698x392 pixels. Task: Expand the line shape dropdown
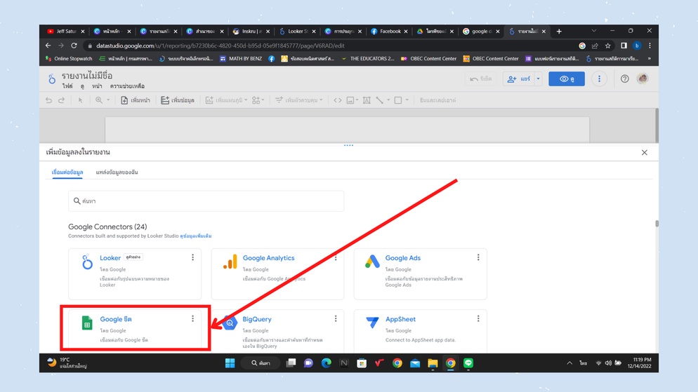(388, 100)
